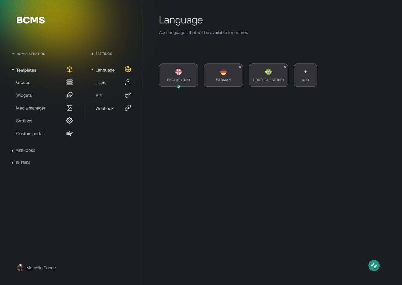The width and height of the screenshot is (402, 285).
Task: Click the Brazil flag icon
Action: 268,72
